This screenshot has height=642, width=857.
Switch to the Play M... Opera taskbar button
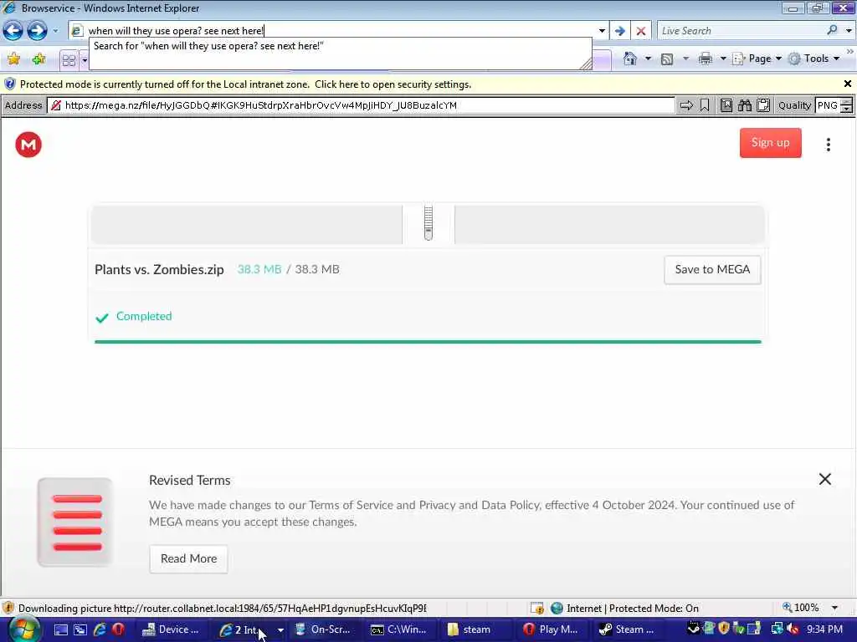[552, 629]
